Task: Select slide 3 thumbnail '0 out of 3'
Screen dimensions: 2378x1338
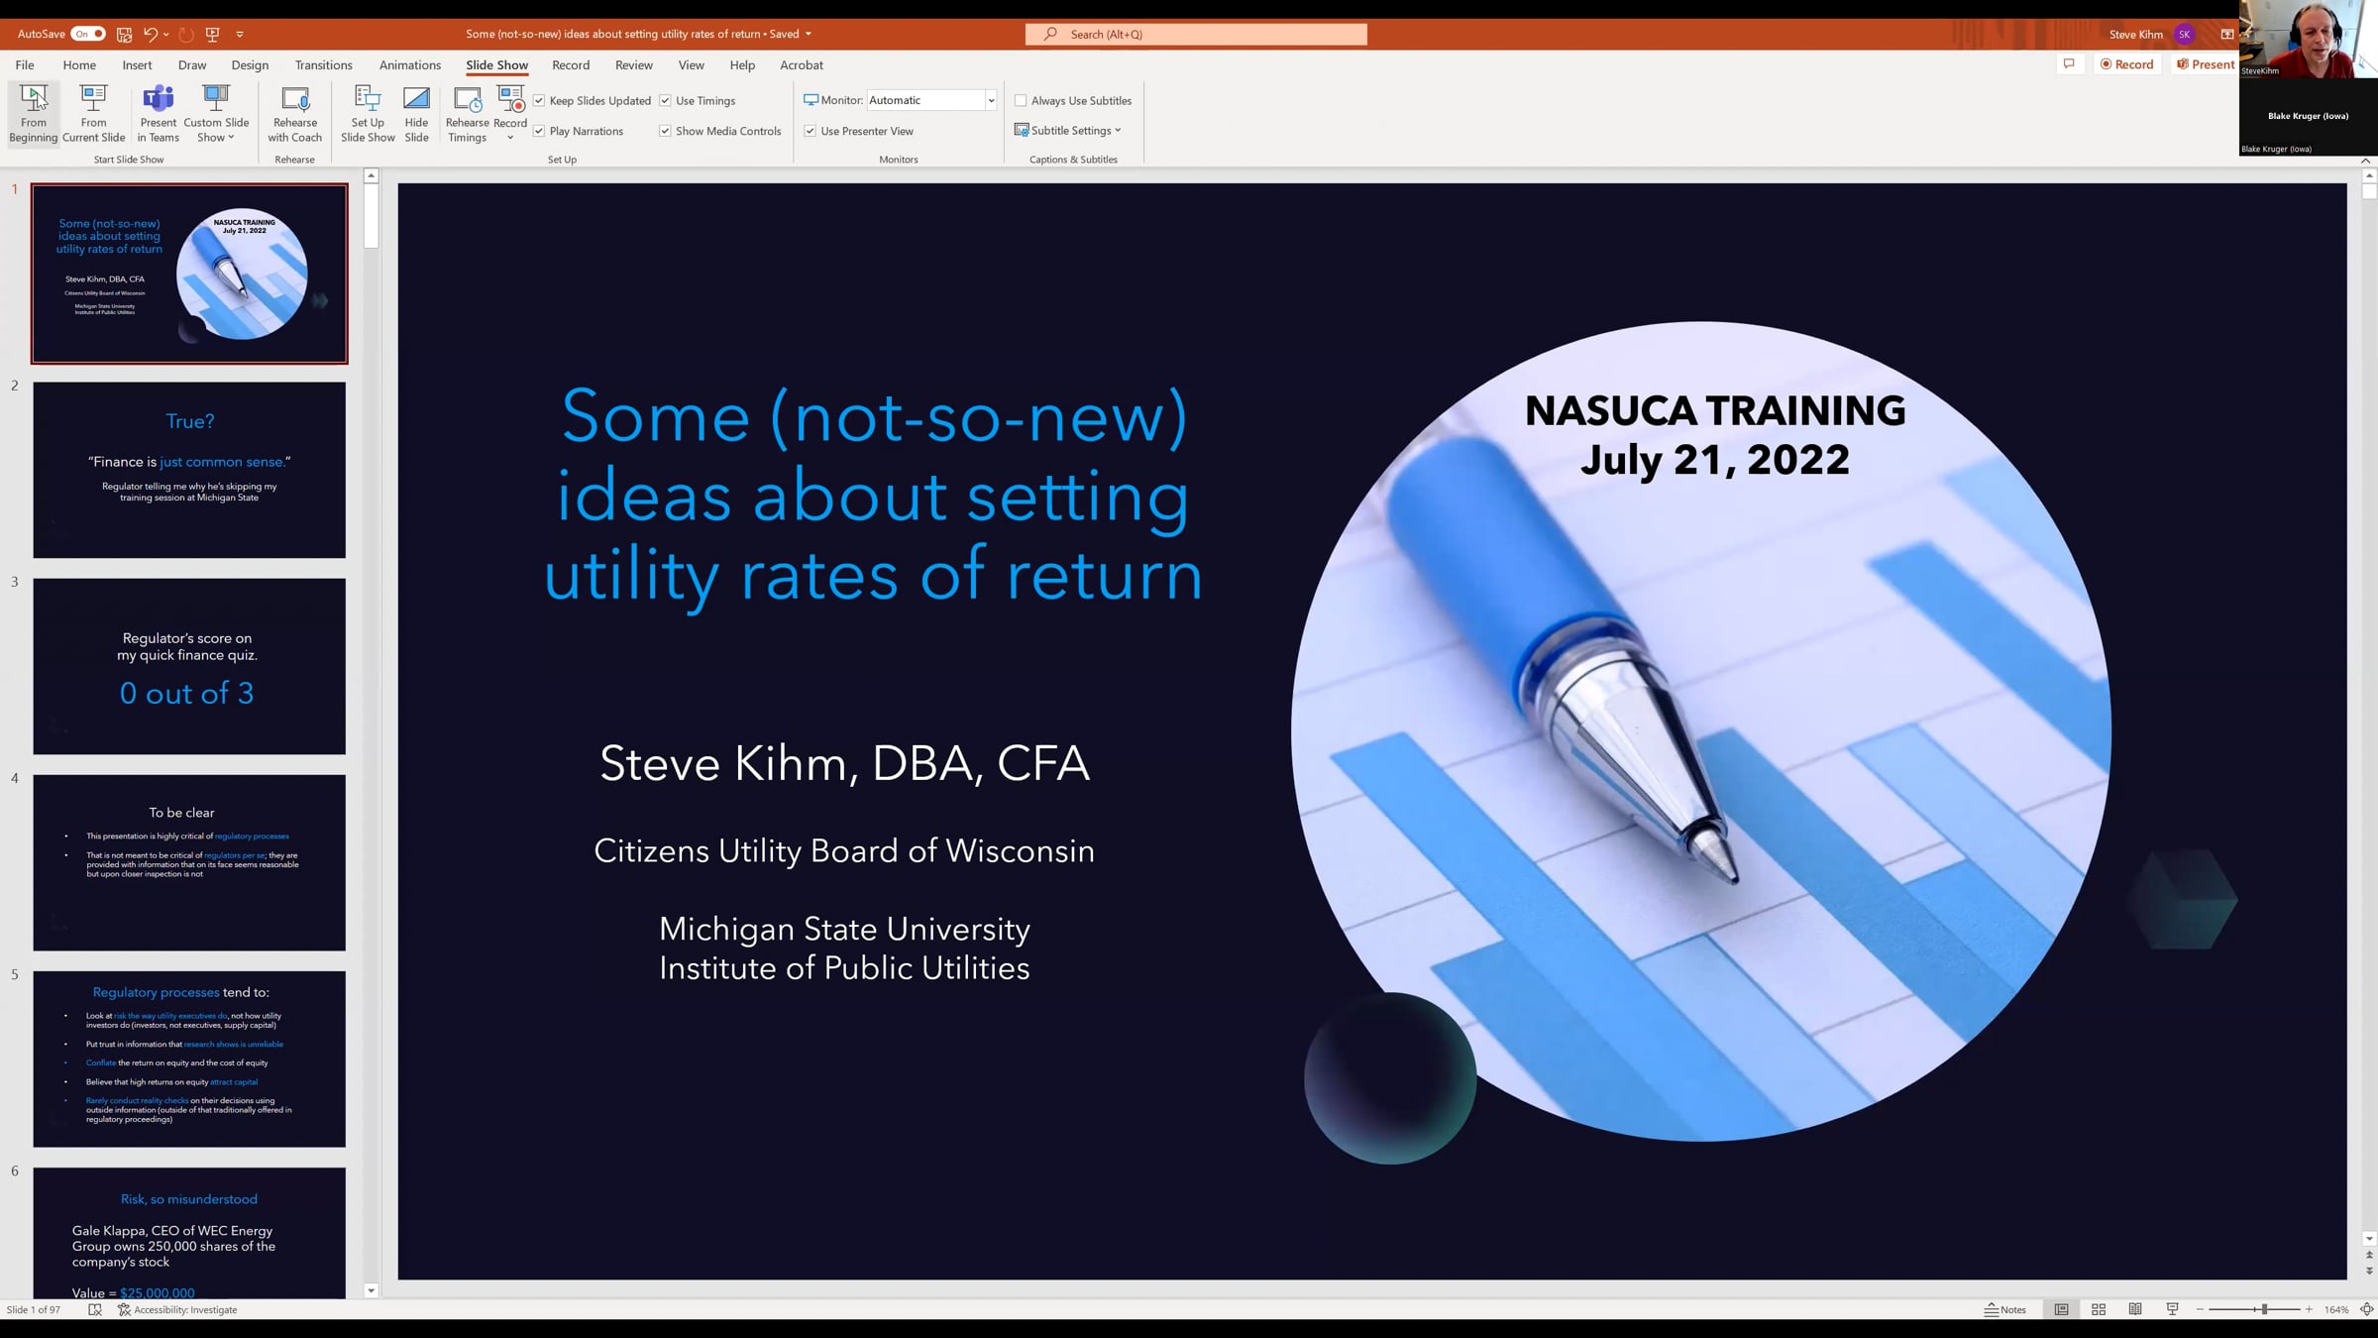Action: (189, 666)
